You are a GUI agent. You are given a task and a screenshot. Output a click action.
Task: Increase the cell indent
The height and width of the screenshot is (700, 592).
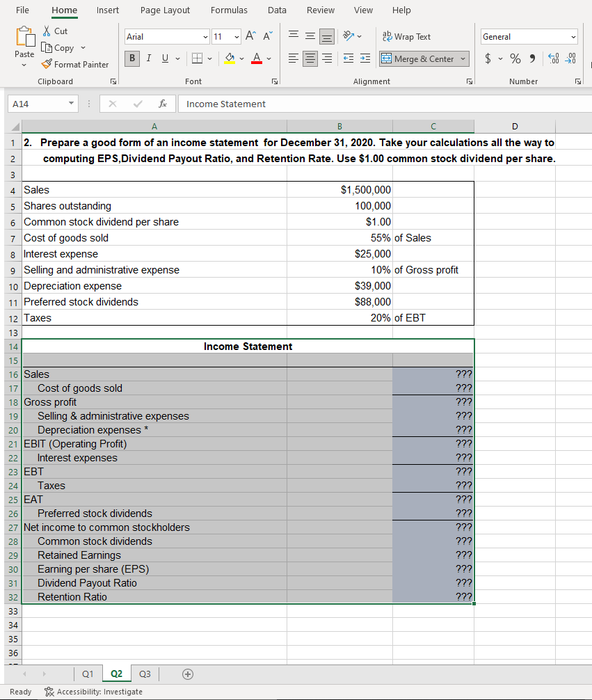(365, 58)
